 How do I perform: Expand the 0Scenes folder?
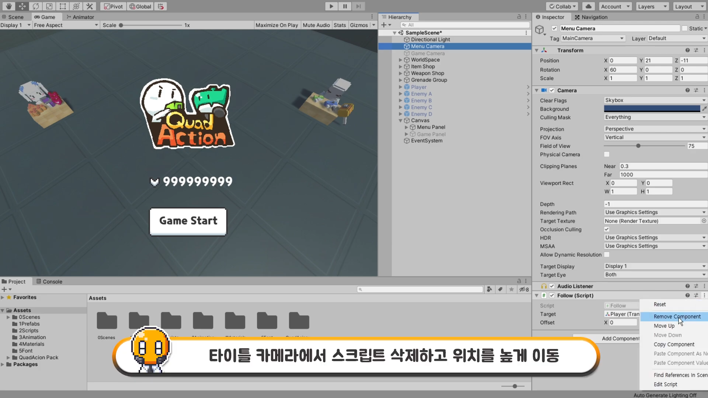coord(8,317)
